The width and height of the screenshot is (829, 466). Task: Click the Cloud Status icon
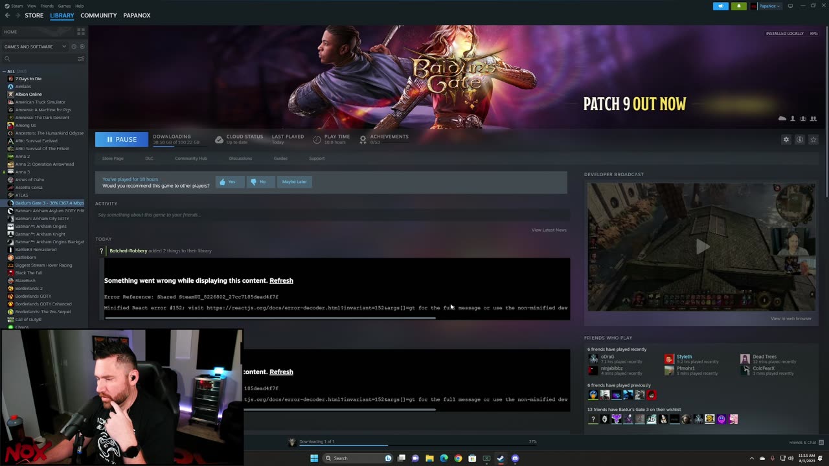(x=219, y=139)
